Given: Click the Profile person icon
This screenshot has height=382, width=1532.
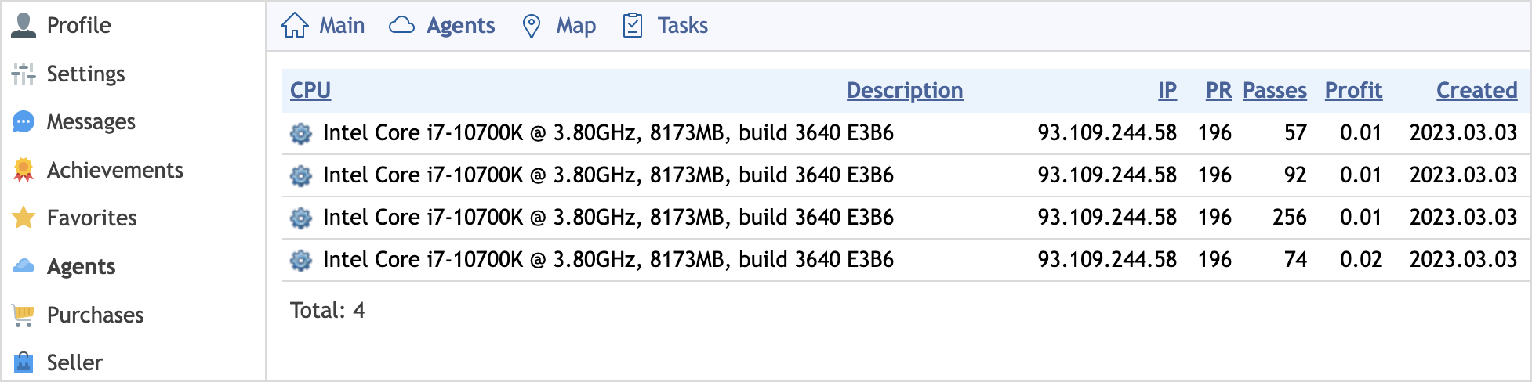Looking at the screenshot, I should 24,25.
